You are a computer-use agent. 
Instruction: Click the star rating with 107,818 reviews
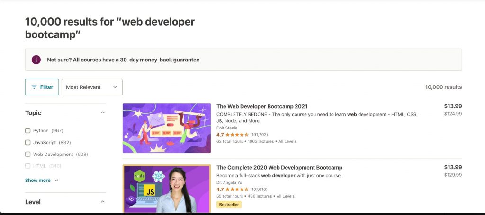pos(242,189)
